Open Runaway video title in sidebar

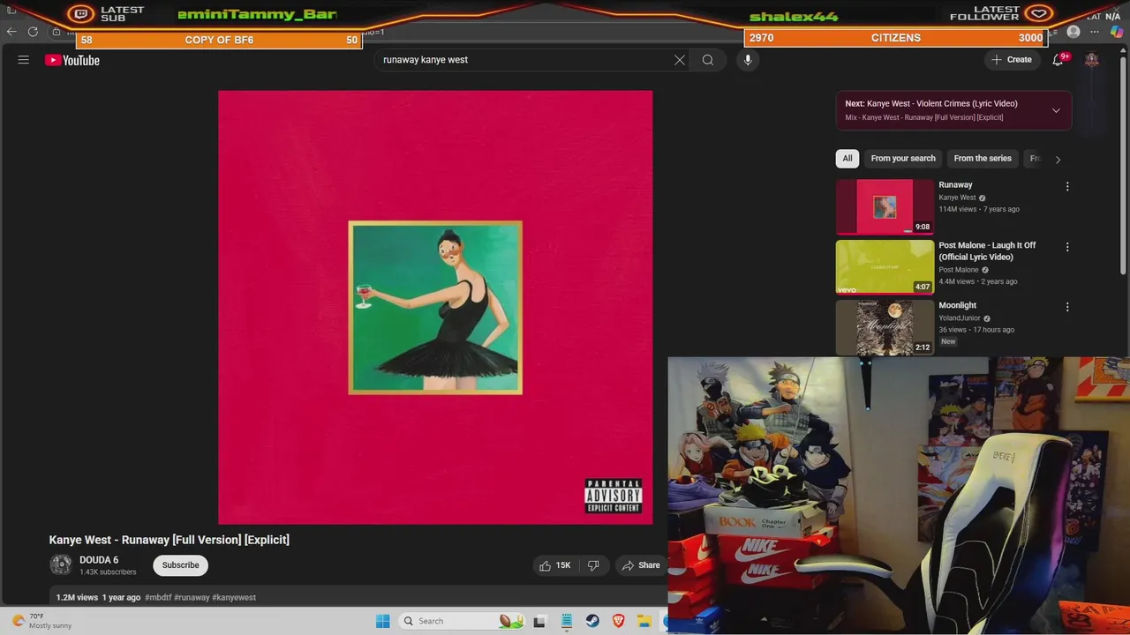[955, 184]
